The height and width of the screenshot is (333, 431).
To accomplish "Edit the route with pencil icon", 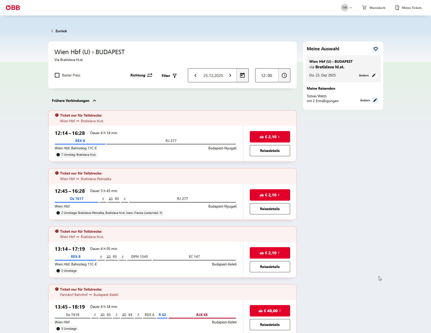I will click(x=374, y=75).
